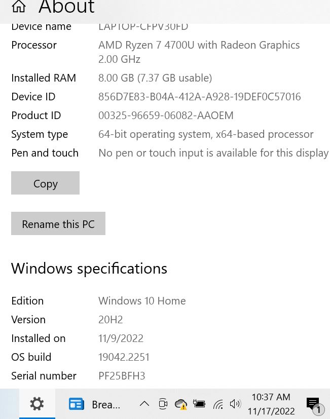Open the Wi-Fi network tray icon
This screenshot has width=330, height=419.
[x=218, y=404]
